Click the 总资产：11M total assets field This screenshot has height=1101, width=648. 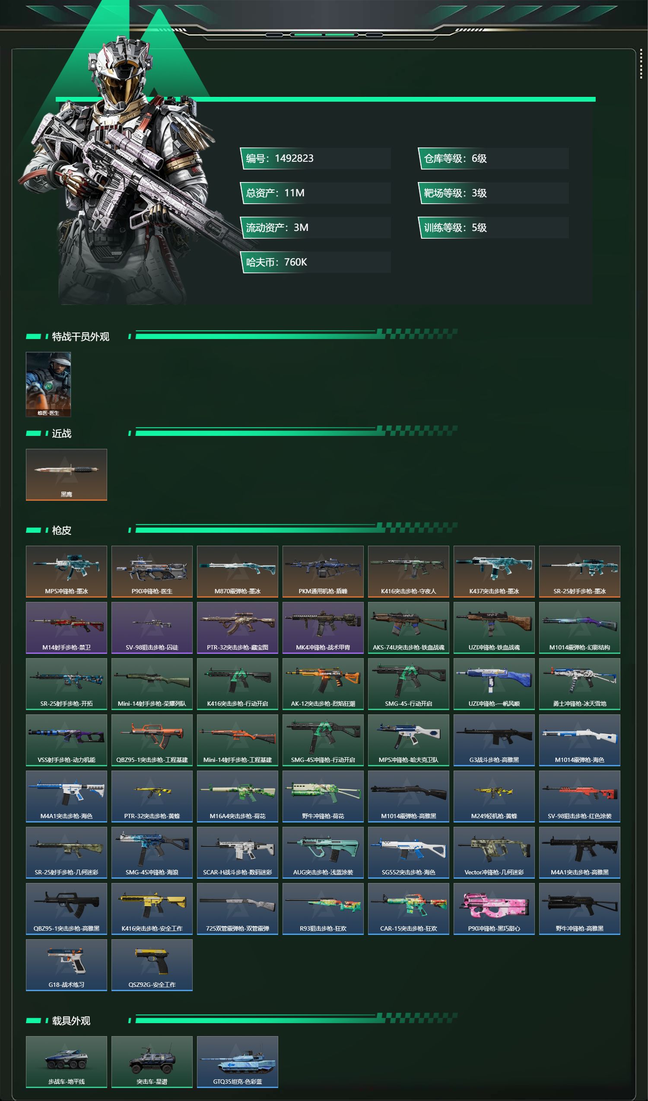pyautogui.click(x=316, y=193)
